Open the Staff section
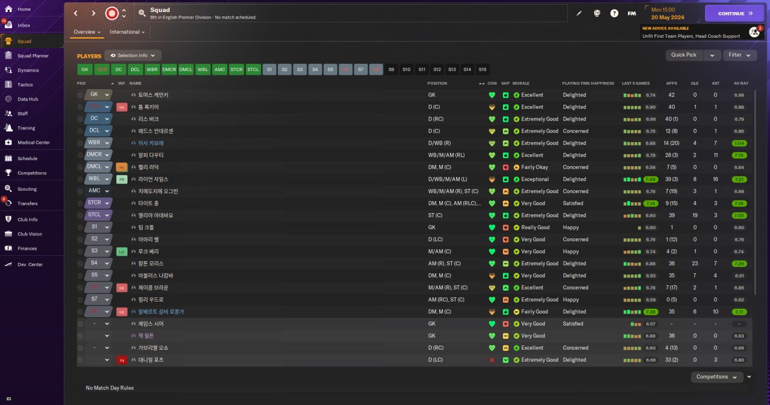770x405 pixels. tap(22, 114)
